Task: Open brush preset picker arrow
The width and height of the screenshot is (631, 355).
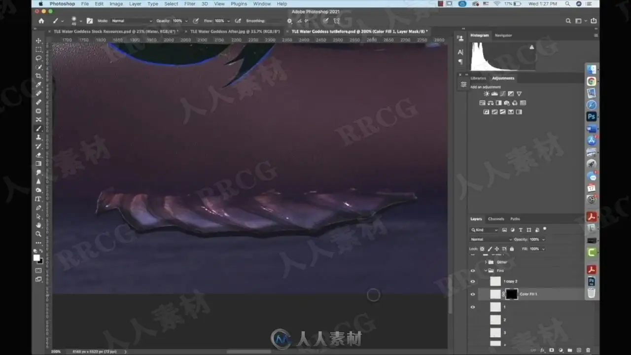Action: point(81,21)
